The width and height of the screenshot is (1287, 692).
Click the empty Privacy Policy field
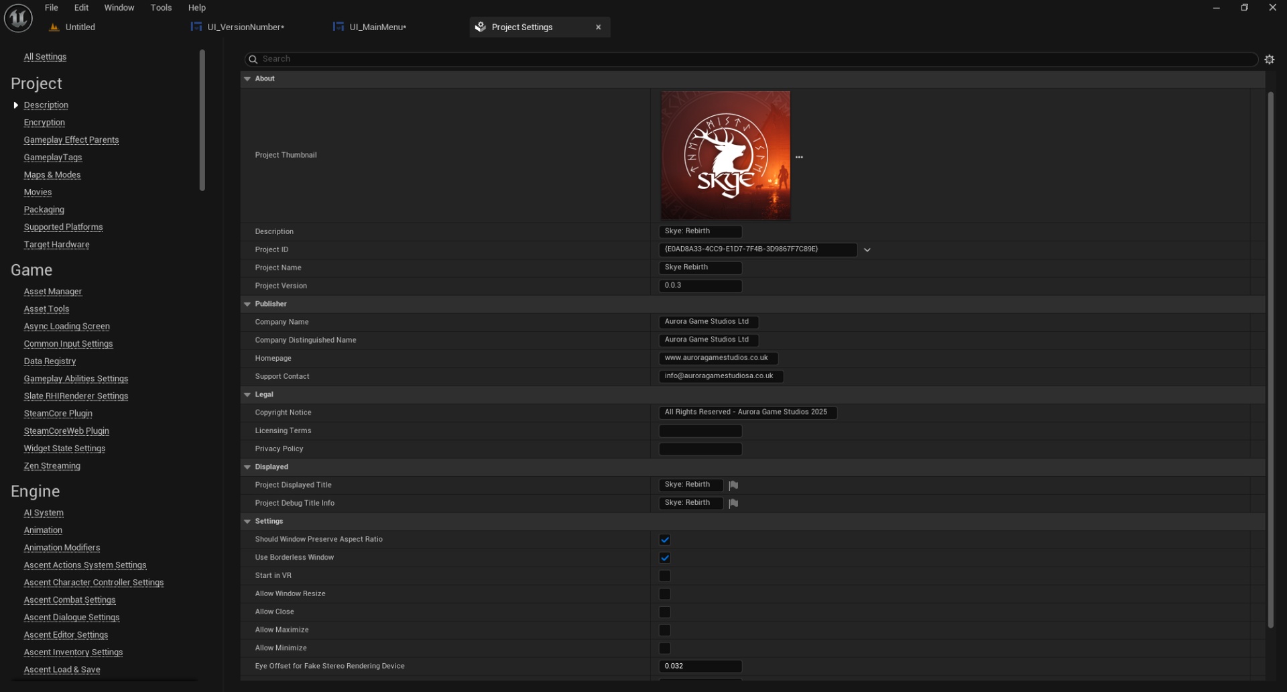point(700,449)
